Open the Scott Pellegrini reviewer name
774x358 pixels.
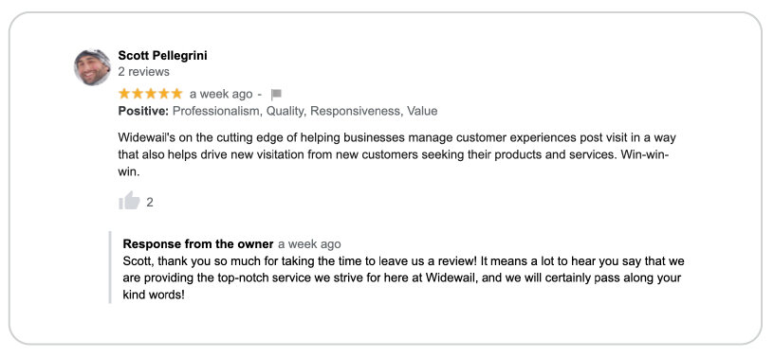[x=162, y=56]
